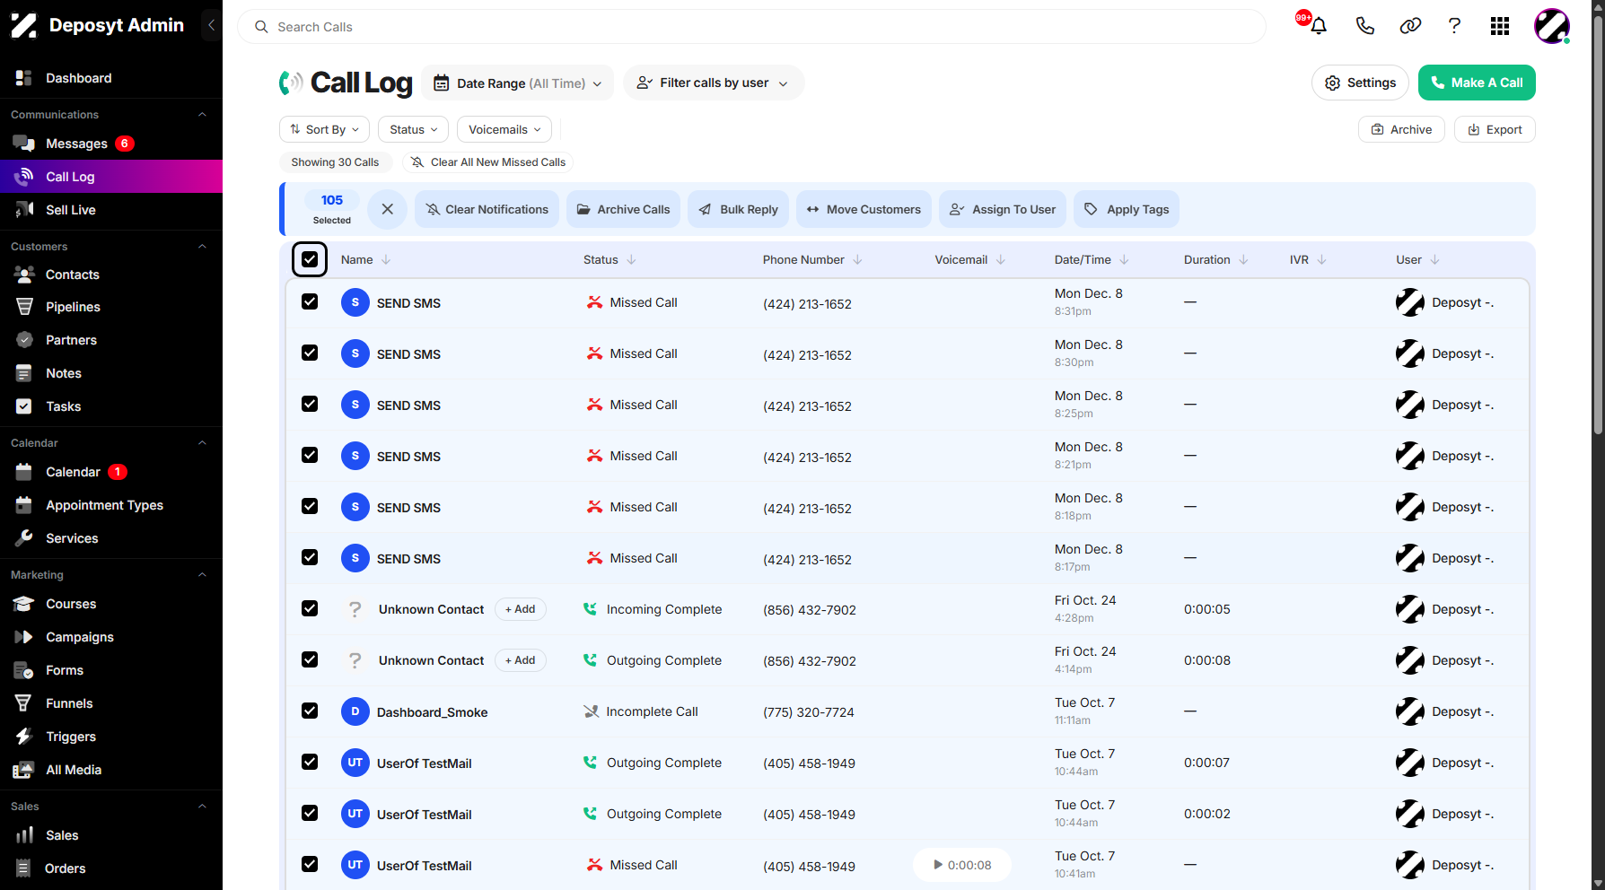This screenshot has height=890, width=1605.
Task: Click the Search Calls field
Action: [x=751, y=27]
